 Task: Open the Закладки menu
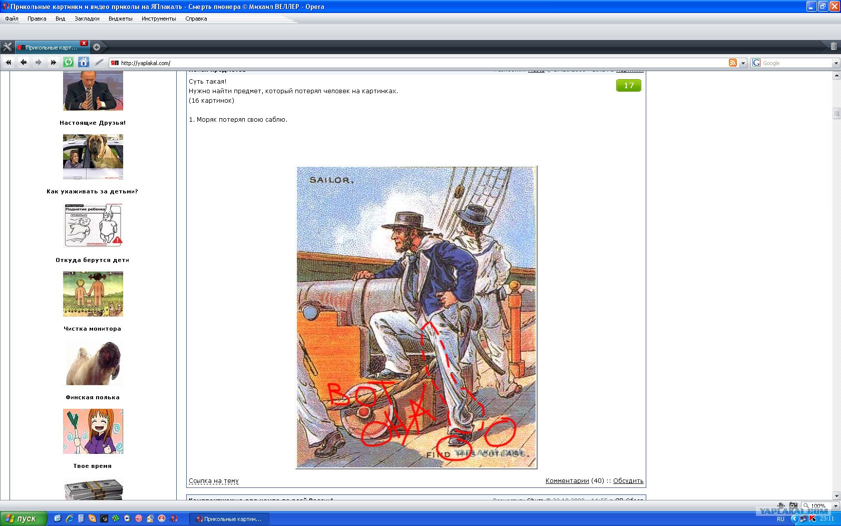pos(87,19)
